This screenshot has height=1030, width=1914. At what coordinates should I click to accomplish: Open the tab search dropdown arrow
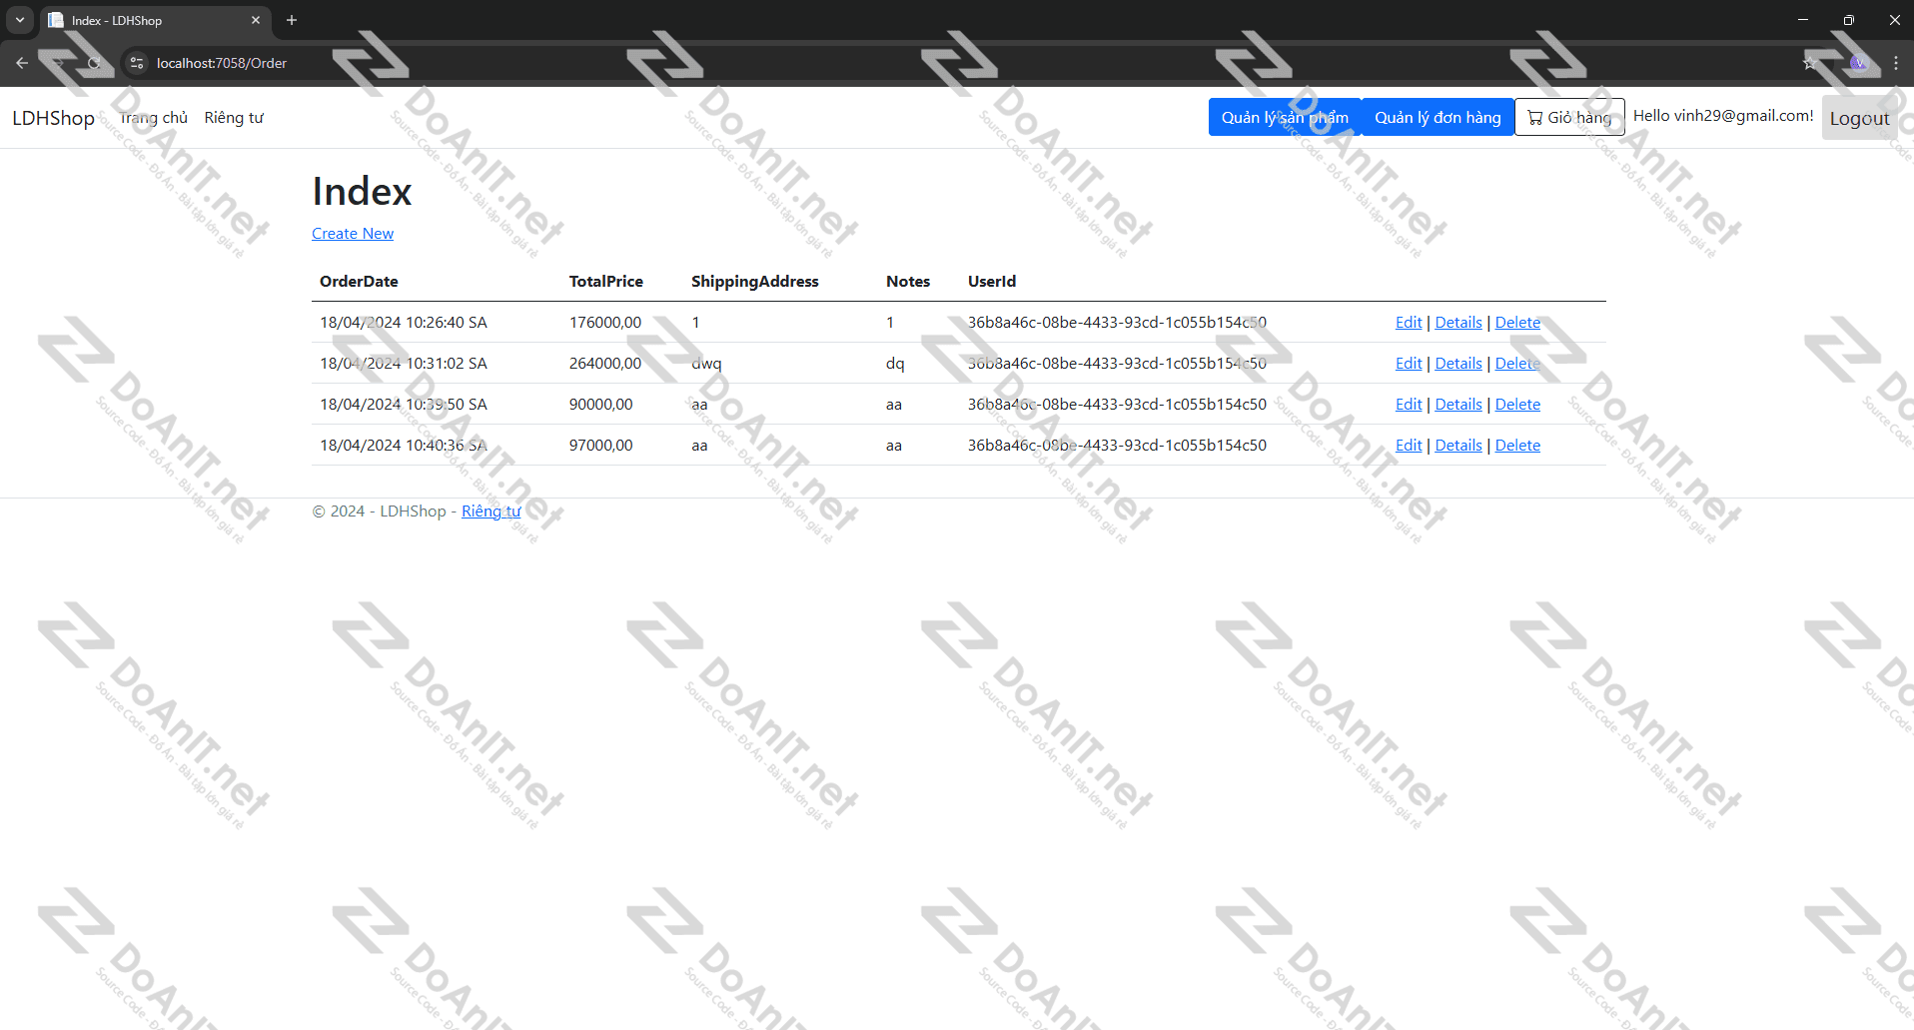[x=19, y=20]
